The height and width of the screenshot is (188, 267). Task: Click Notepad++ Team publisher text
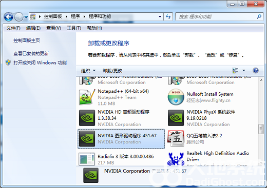coord(117,97)
